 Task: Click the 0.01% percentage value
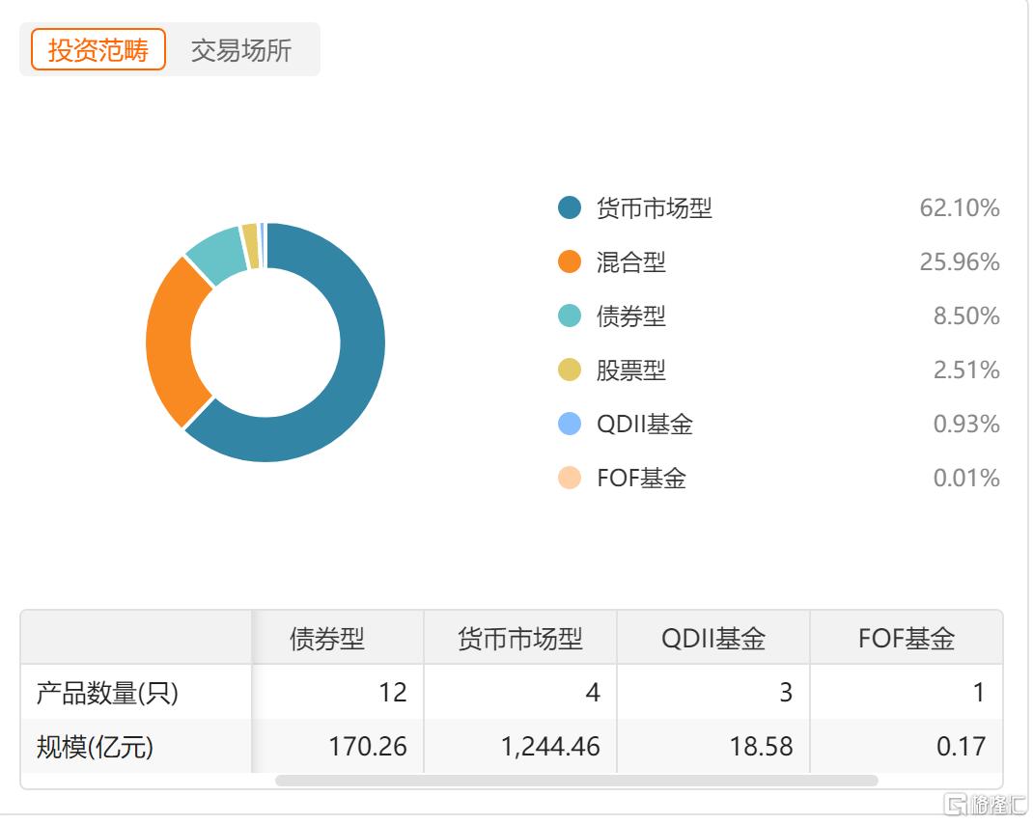(x=966, y=479)
